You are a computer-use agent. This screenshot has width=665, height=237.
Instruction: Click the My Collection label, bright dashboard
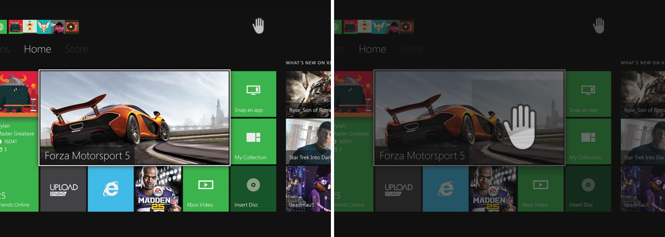pos(251,157)
